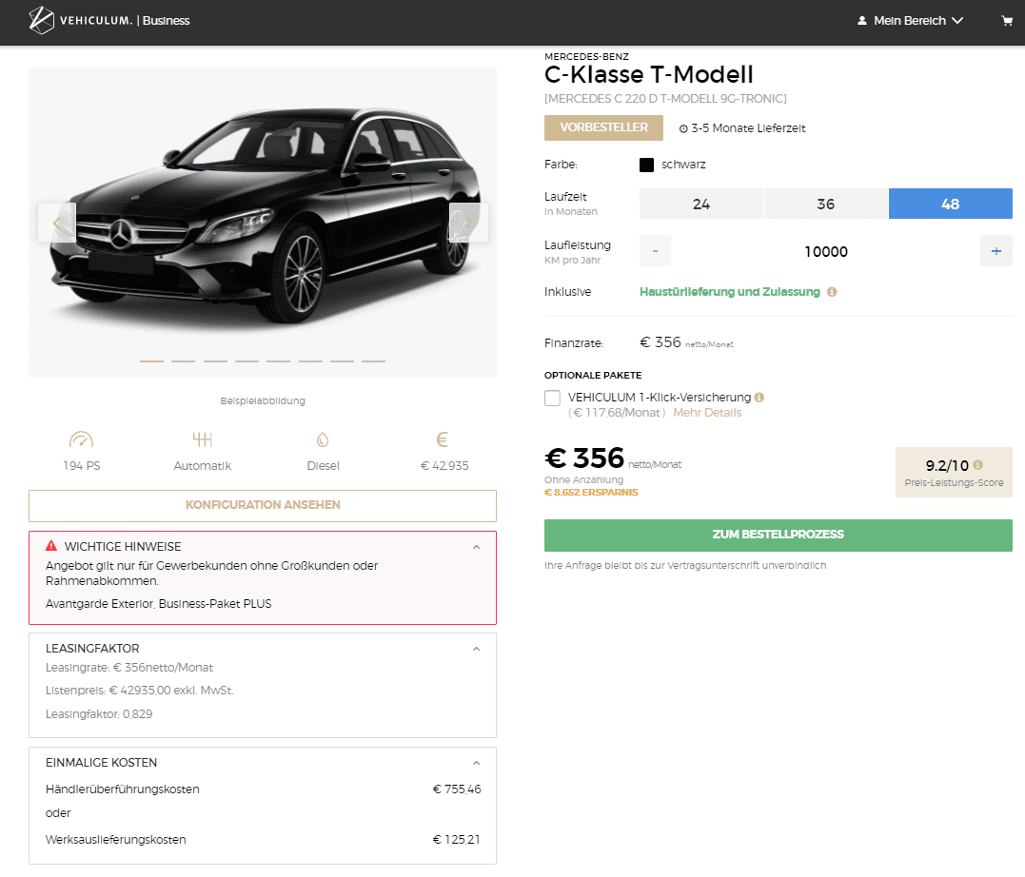
Task: Increase Laufleistung with the plus button
Action: point(995,252)
